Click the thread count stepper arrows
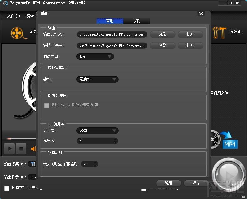247x199 pixels. click(115, 141)
